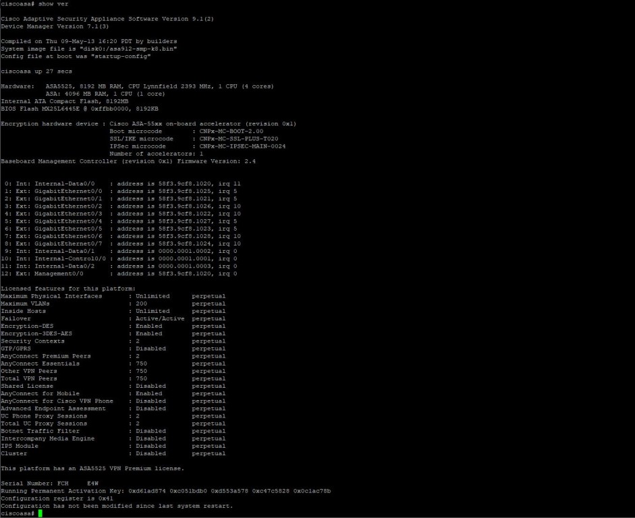Click the "GigabitEthernet0/5" interface row

[121, 229]
